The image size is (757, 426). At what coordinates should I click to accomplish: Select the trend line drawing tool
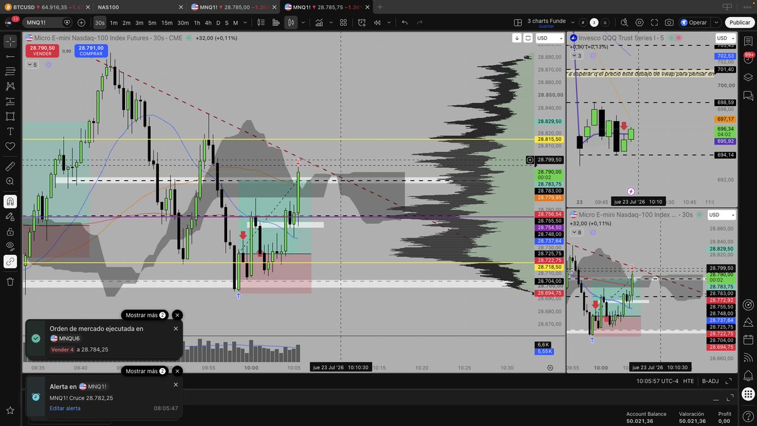pyautogui.click(x=10, y=56)
